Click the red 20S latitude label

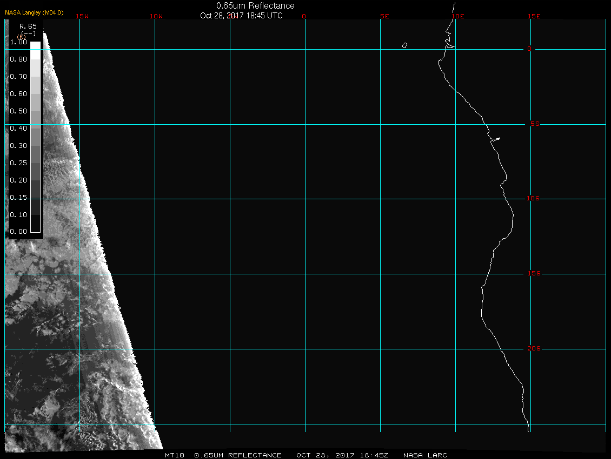[533, 349]
